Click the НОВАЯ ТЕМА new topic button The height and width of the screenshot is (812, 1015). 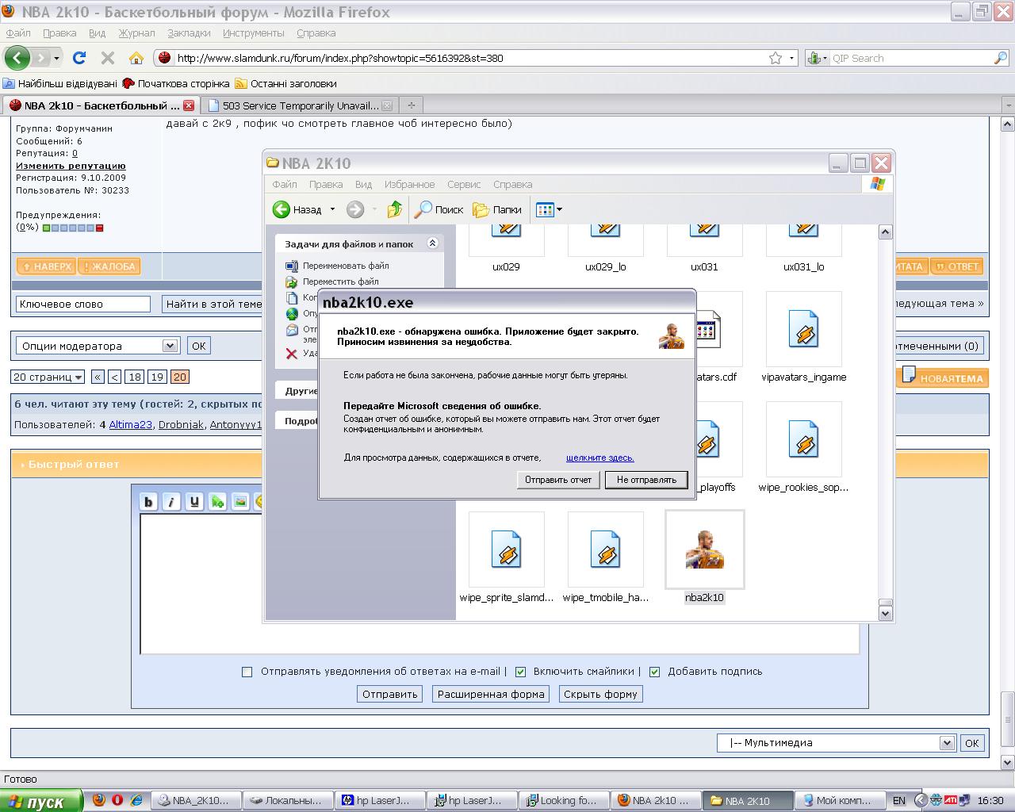(x=942, y=377)
